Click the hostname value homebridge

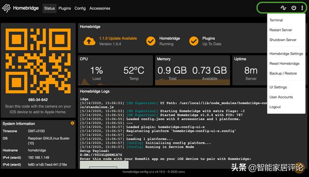pos(37,150)
